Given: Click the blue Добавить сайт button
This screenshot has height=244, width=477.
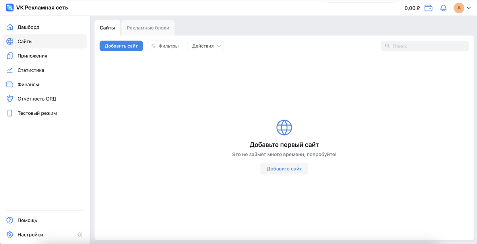Looking at the screenshot, I should point(121,46).
